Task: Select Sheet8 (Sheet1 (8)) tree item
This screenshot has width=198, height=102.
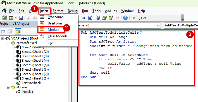Action: pyautogui.click(x=35, y=78)
